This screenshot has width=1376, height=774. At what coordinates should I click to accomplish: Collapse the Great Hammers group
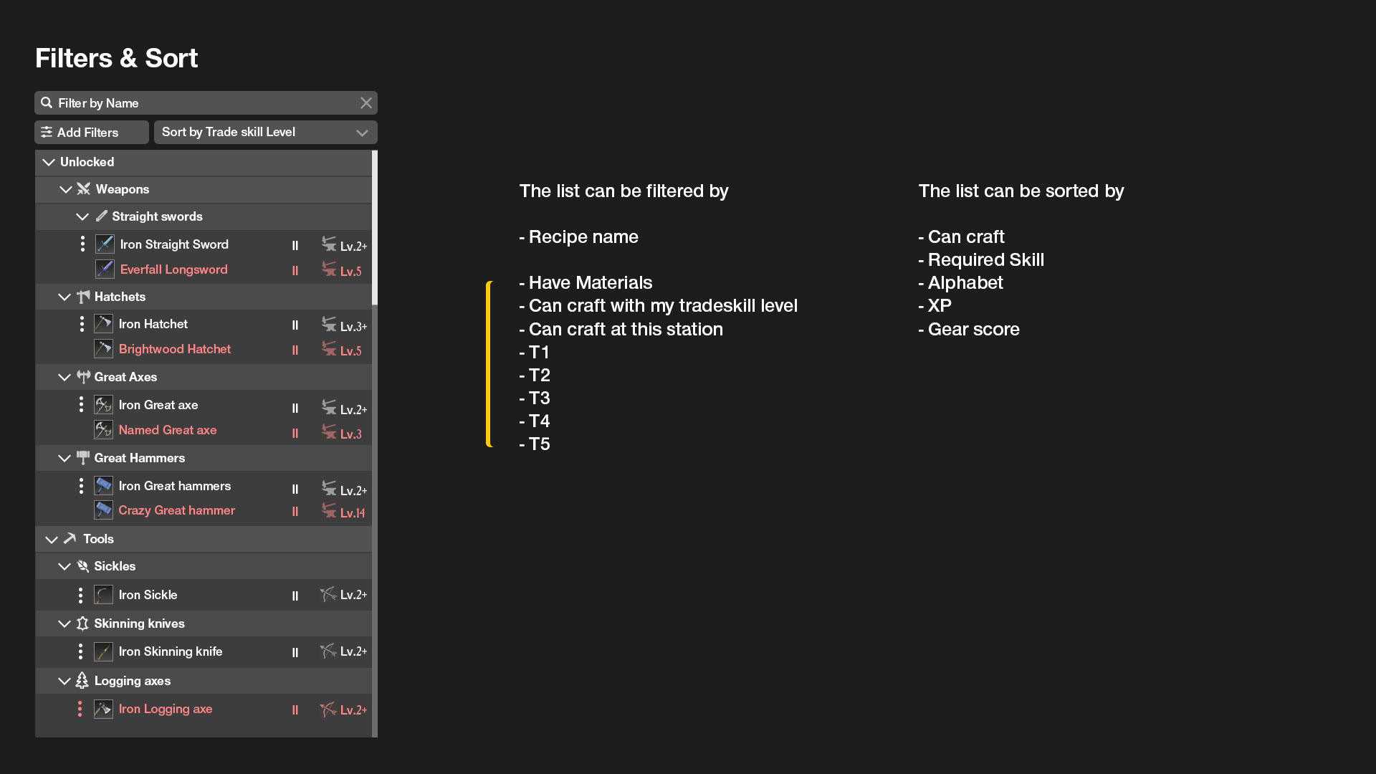point(64,458)
